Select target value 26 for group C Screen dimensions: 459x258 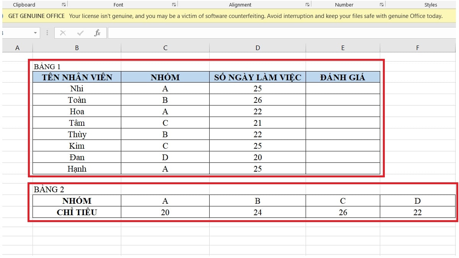click(343, 212)
